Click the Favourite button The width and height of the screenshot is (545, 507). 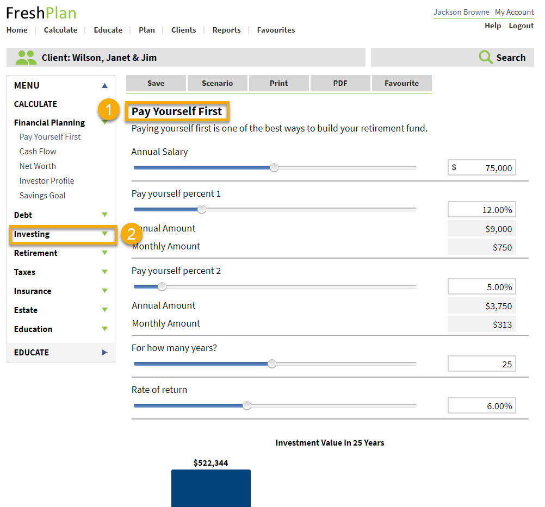pyautogui.click(x=402, y=83)
